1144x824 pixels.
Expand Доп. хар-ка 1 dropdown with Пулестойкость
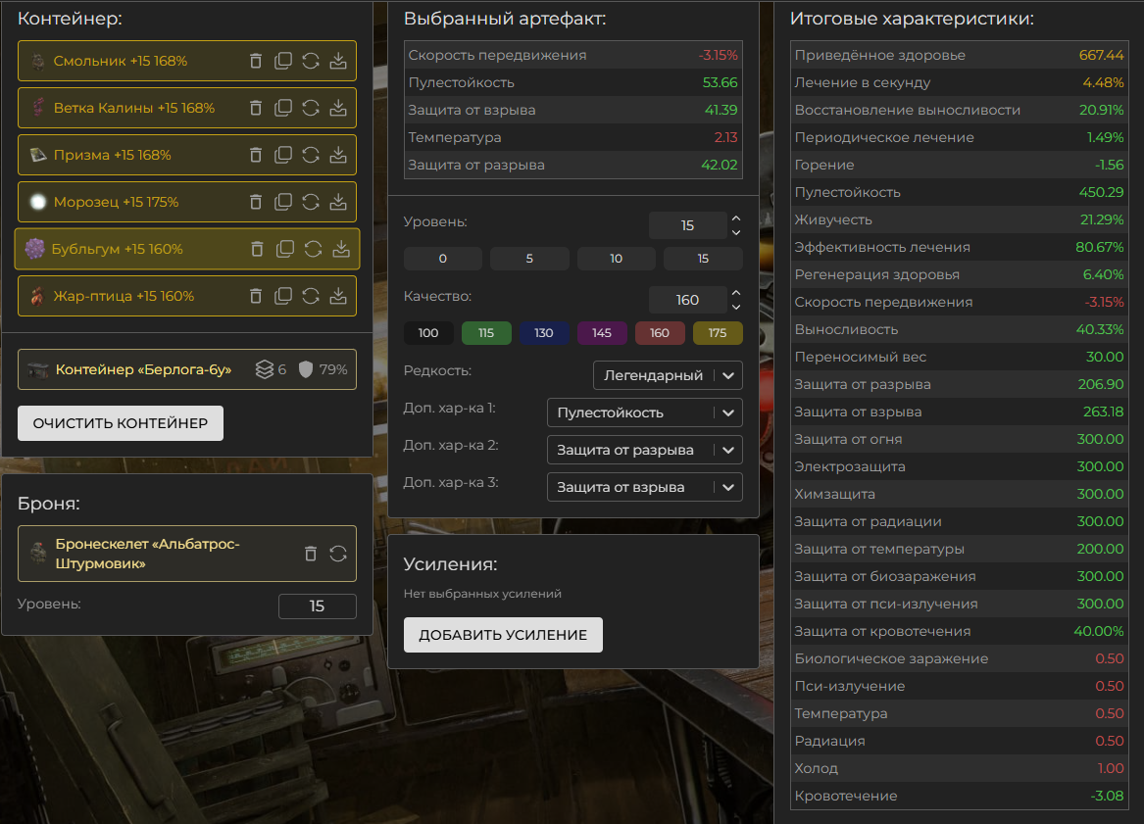click(x=644, y=413)
